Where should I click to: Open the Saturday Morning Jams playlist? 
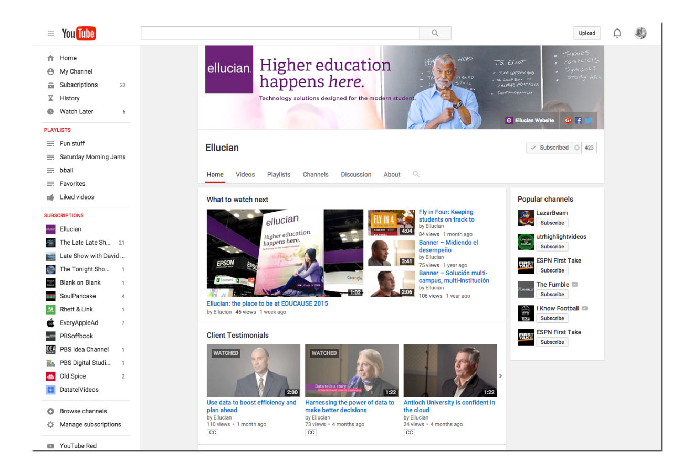click(x=92, y=157)
